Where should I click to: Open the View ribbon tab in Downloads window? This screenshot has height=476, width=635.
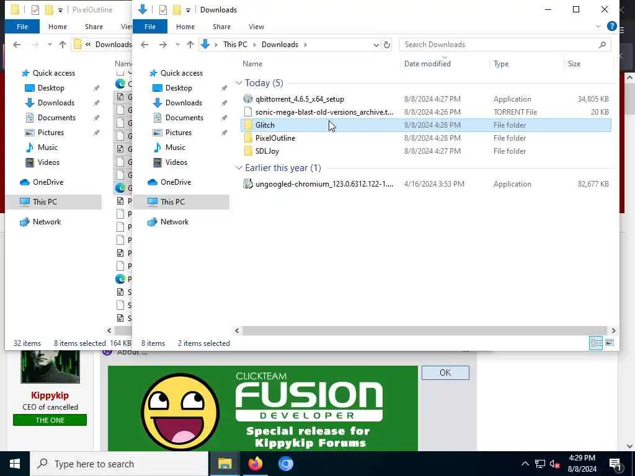click(256, 27)
